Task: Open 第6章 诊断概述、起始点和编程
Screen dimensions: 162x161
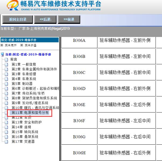Action: [x=36, y=88]
